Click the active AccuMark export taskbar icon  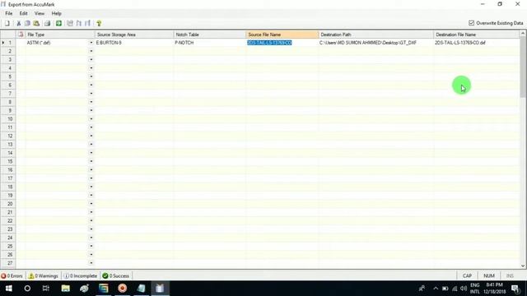pyautogui.click(x=160, y=289)
